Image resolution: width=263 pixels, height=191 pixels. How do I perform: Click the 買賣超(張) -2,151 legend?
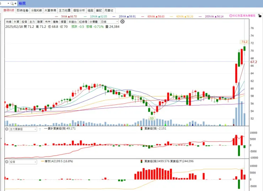coord(154,128)
